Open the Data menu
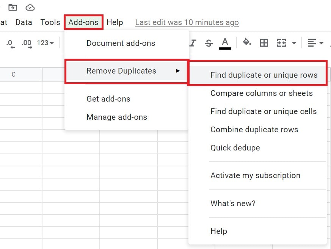 pos(24,22)
